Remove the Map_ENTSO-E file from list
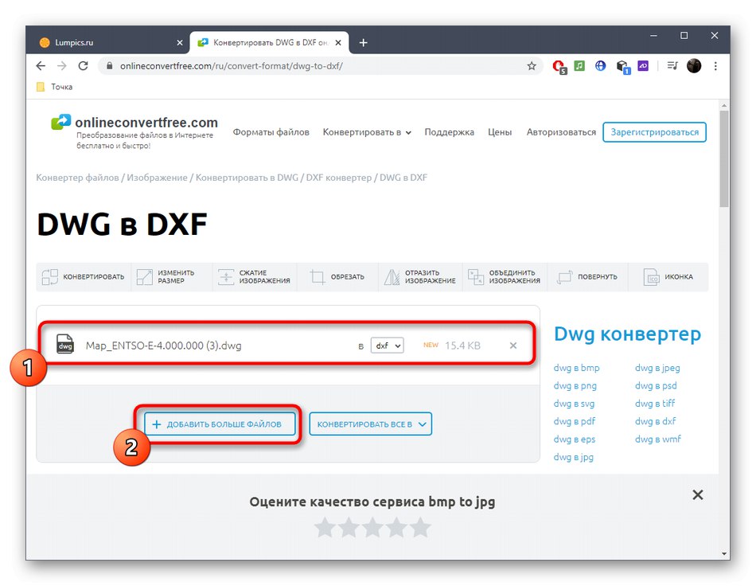The width and height of the screenshot is (756, 586). (x=513, y=346)
